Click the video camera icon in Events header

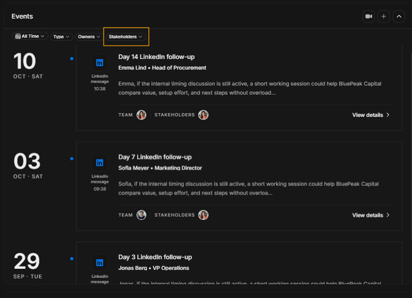pos(368,16)
